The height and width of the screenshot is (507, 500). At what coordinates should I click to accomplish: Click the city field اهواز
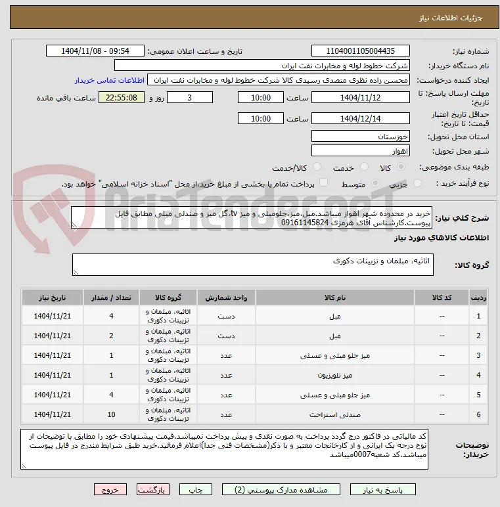360,151
